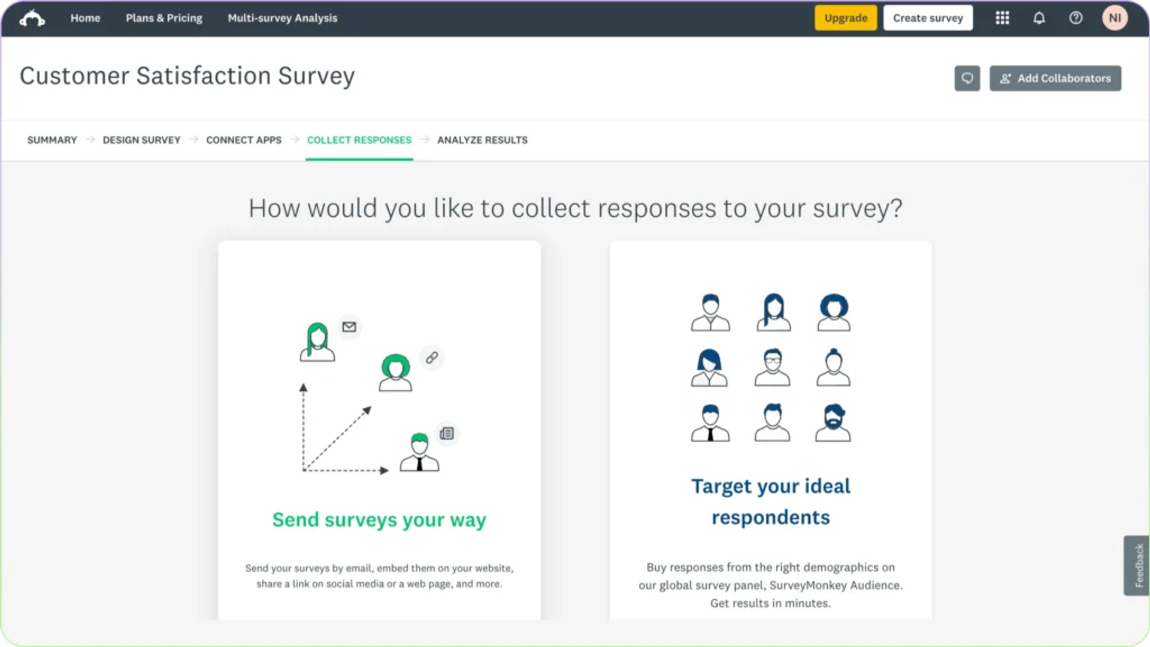
Task: Open the NI user avatar menu
Action: pos(1115,18)
